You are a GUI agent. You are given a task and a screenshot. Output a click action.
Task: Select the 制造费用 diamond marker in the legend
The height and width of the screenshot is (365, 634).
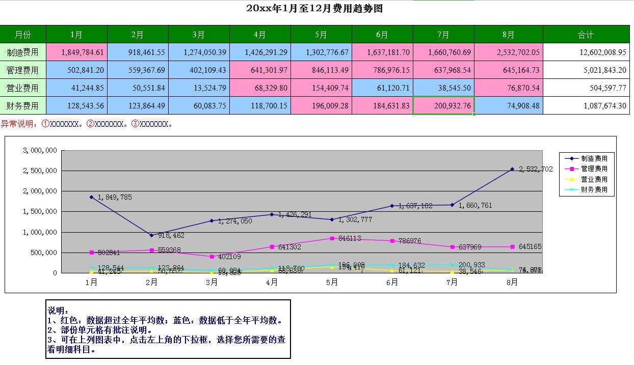point(572,158)
